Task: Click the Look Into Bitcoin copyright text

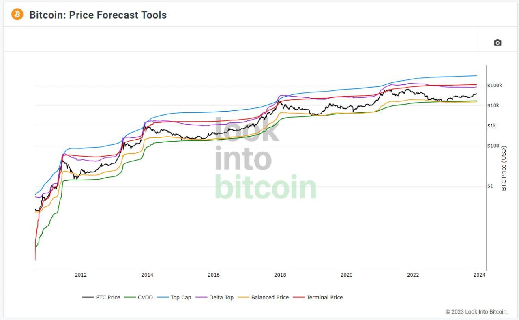Action: point(476,312)
